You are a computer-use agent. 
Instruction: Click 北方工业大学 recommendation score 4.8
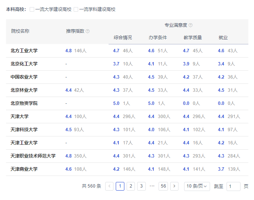68,51
